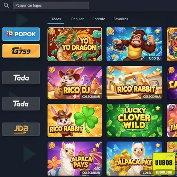Select the POPOK provider logo
The width and height of the screenshot is (177, 177).
point(21,34)
